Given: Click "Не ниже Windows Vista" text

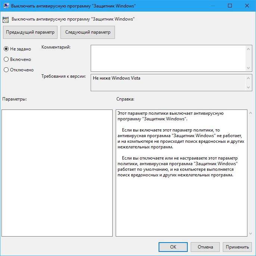Looking at the screenshot, I should tap(116, 78).
